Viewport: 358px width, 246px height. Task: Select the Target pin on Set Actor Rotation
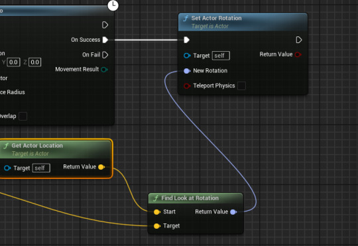pos(187,56)
